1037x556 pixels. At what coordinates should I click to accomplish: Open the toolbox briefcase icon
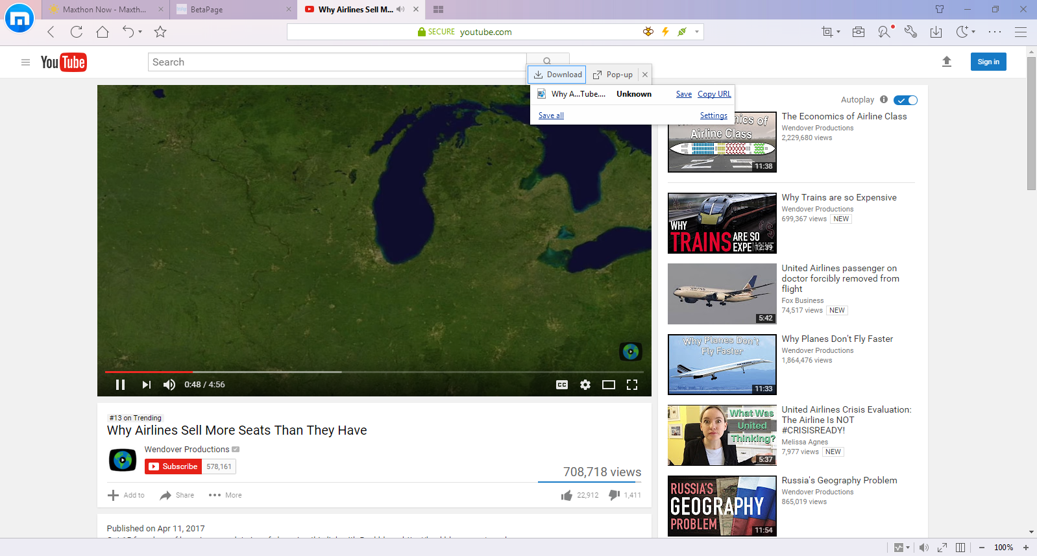coord(859,32)
